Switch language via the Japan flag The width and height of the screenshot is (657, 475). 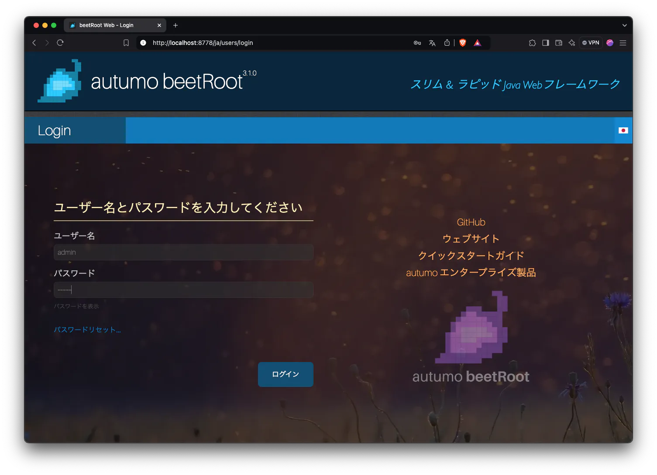pyautogui.click(x=623, y=130)
